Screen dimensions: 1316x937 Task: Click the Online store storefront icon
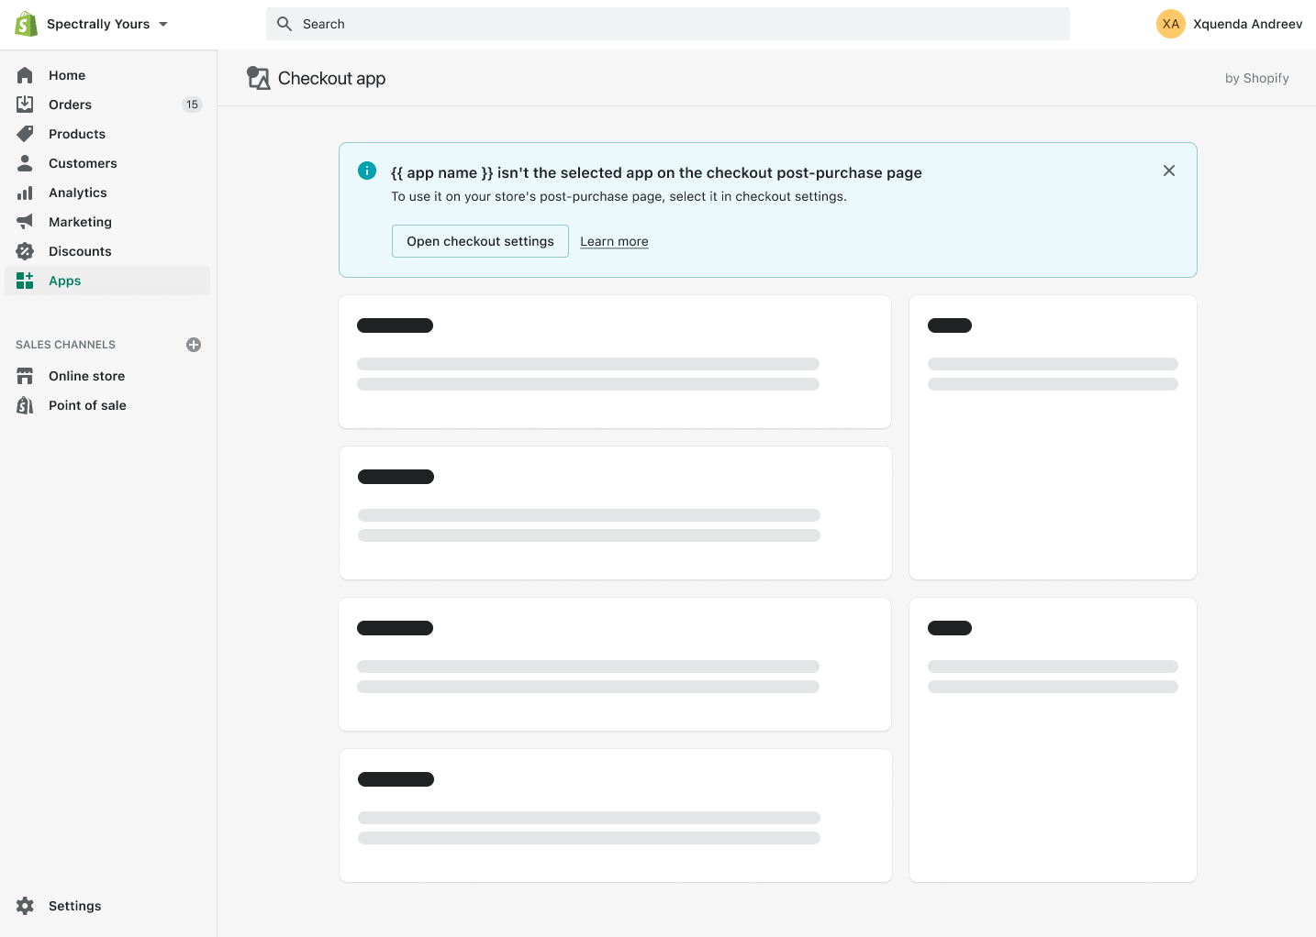[25, 376]
